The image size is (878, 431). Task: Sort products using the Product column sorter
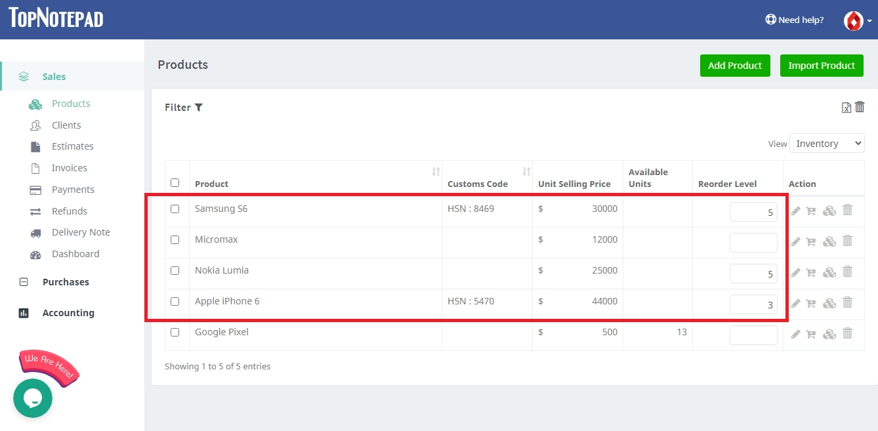436,171
